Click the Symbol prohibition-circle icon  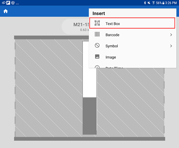97,45
